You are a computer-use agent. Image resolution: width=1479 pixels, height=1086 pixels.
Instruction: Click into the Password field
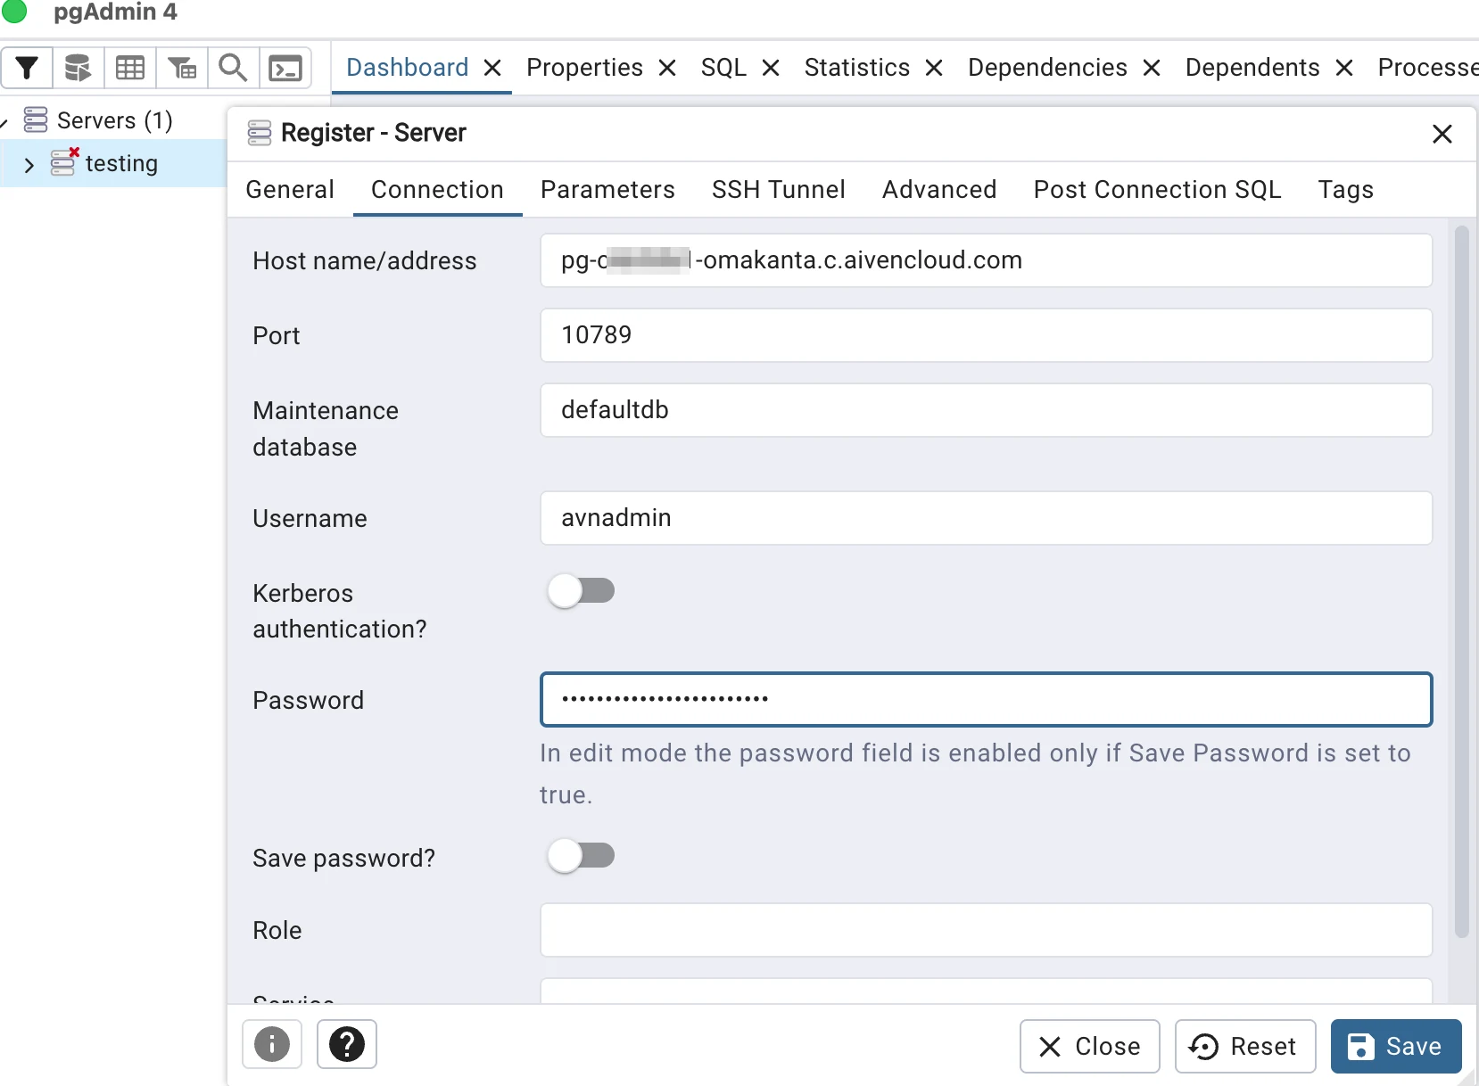[986, 699]
